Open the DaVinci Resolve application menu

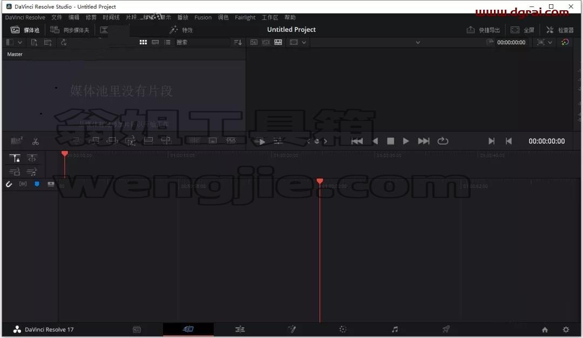click(25, 17)
